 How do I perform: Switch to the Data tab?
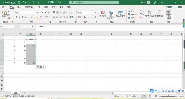(x=46, y=7)
